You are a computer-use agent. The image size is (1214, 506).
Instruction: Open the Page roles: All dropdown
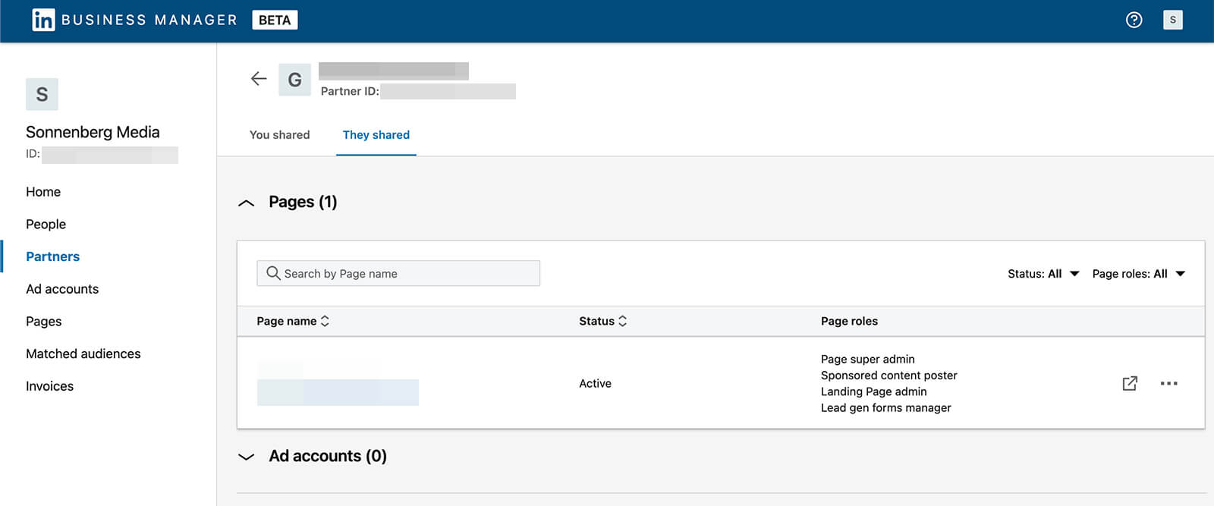click(1138, 274)
